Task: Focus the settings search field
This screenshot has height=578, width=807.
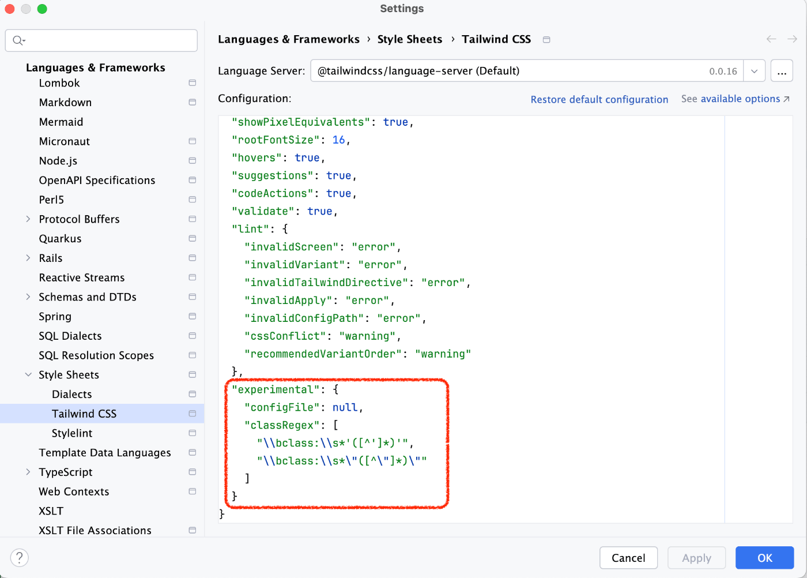Action: (101, 40)
